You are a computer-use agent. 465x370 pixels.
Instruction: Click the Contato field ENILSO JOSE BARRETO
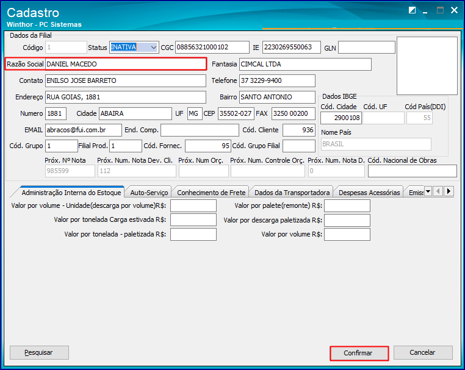126,81
